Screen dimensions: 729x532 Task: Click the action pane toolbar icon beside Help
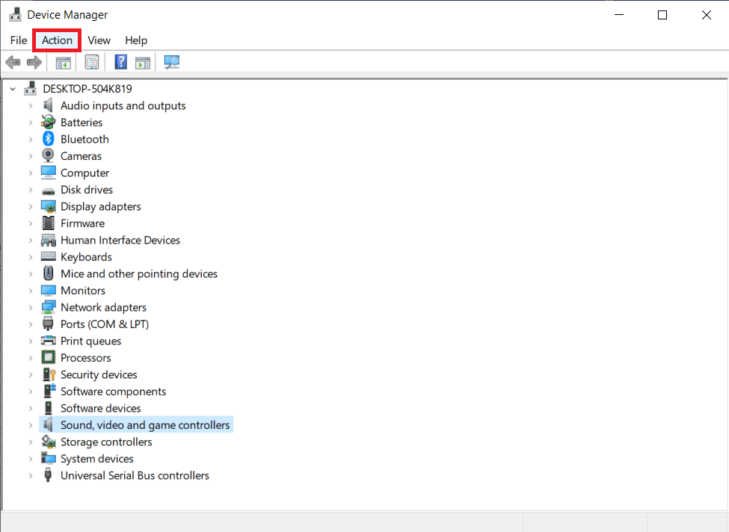click(143, 62)
